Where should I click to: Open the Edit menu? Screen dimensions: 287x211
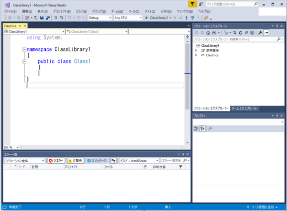coord(27,11)
